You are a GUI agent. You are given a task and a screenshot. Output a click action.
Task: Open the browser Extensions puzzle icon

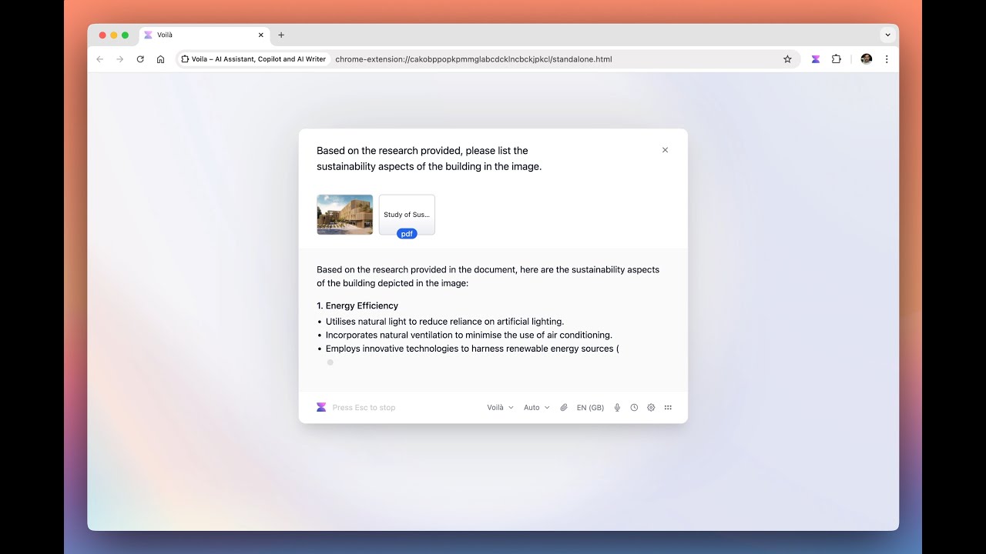[x=836, y=58]
